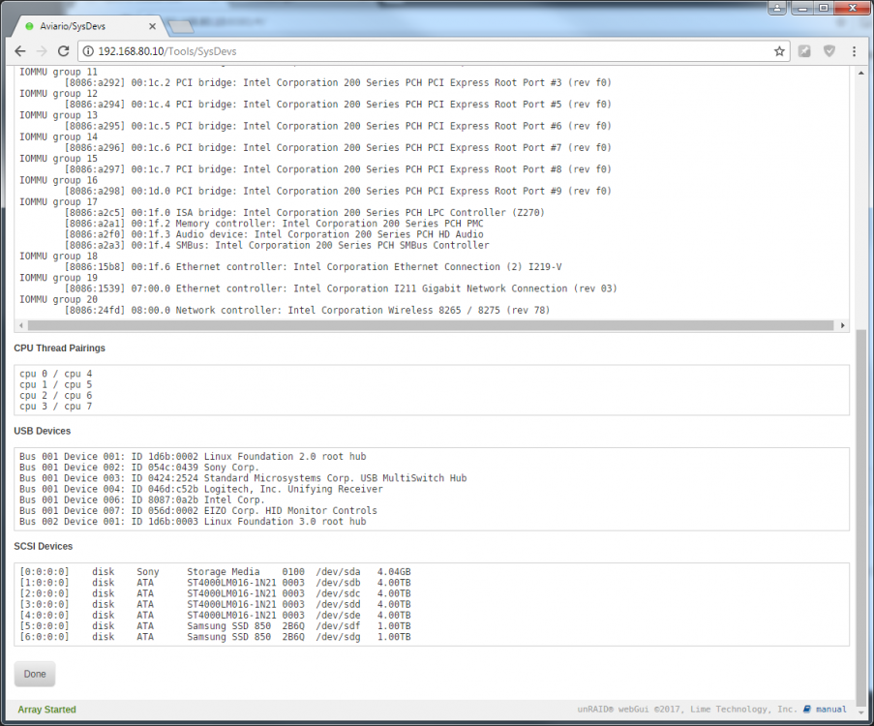This screenshot has width=874, height=726.
Task: Click the browser forward arrow
Action: pyautogui.click(x=42, y=51)
